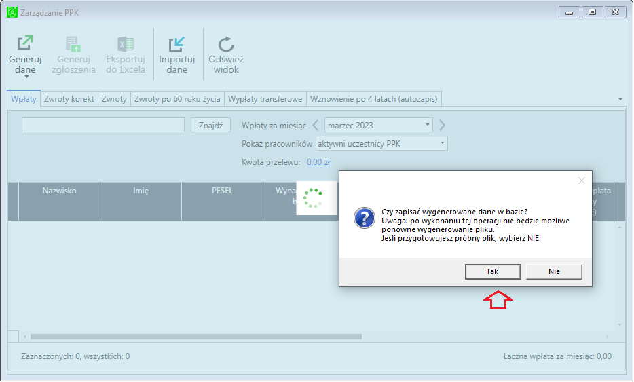Screen dimensions: 634x382
Task: Click the Łączna wpłata za miesiąc: 0,00 text
Action: click(557, 356)
